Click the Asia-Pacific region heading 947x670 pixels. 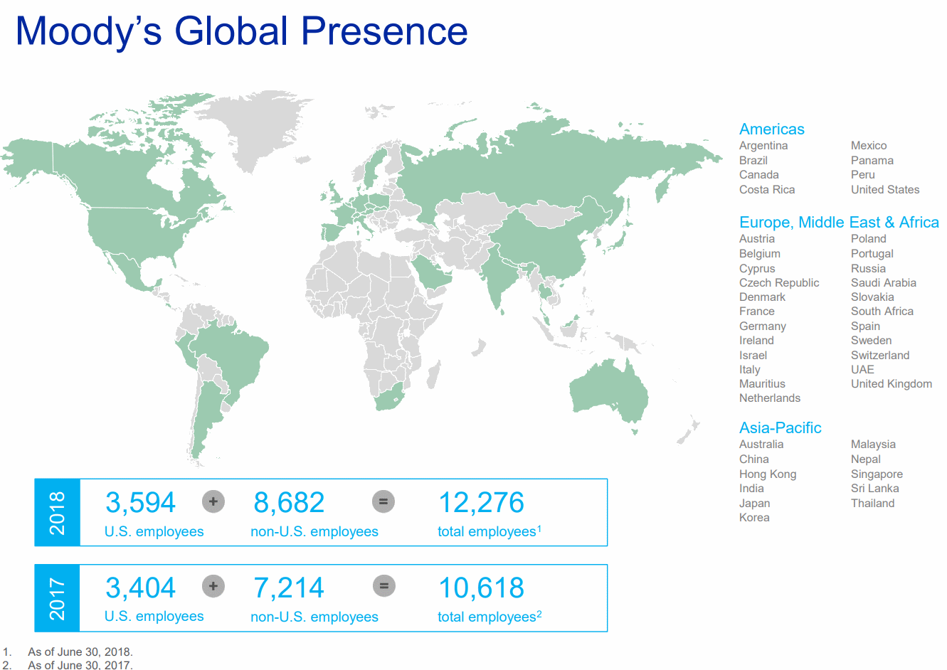[x=780, y=427]
